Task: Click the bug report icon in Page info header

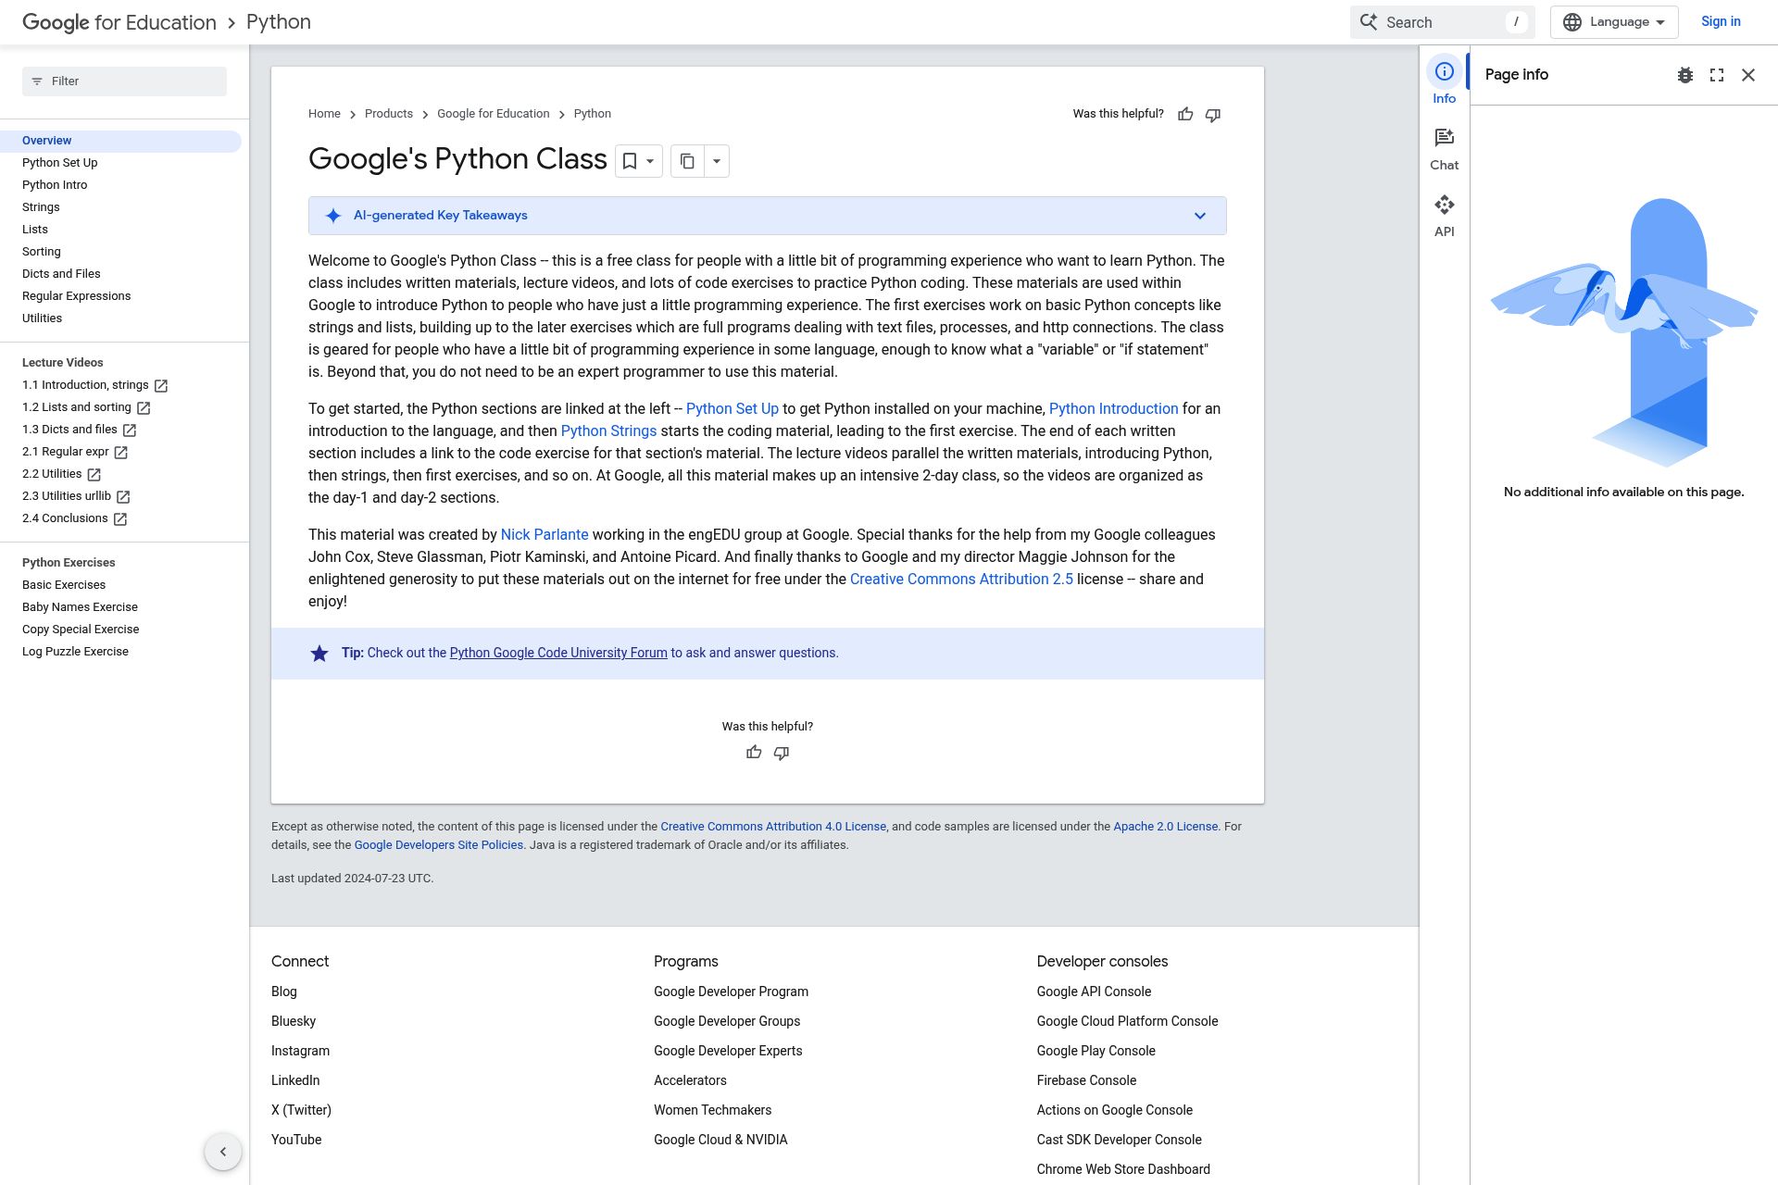Action: coord(1685,75)
